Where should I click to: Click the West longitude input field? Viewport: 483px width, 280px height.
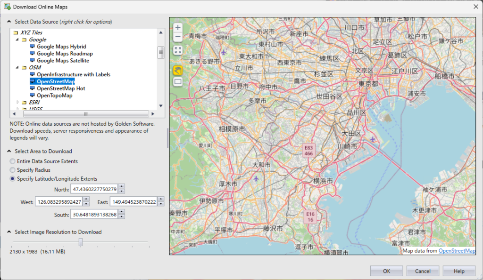(59, 202)
